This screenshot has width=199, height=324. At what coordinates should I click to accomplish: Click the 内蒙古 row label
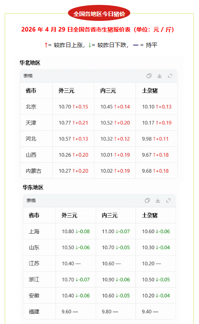(x=34, y=171)
